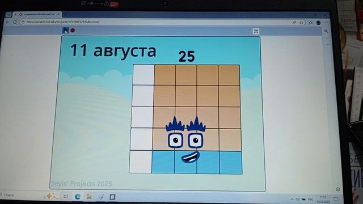Screen dimensions: 363x204
Task: Click the red stop button
Action: click(x=73, y=30)
